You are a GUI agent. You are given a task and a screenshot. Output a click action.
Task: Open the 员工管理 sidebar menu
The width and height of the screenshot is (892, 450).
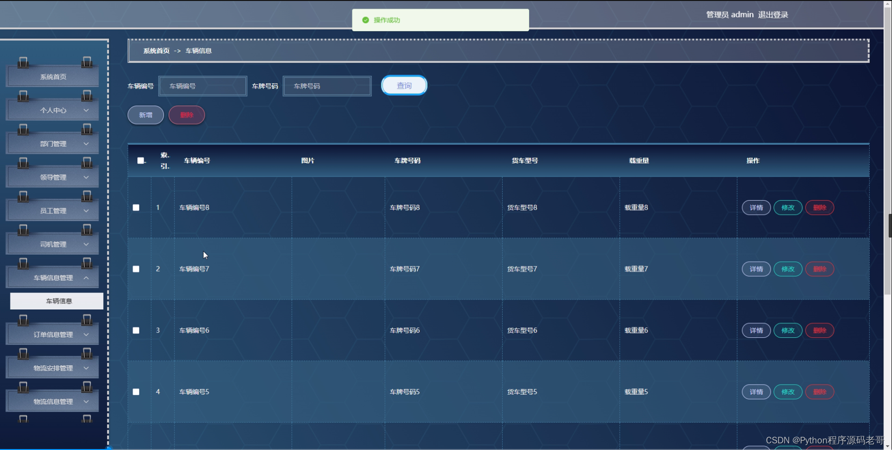[53, 211]
